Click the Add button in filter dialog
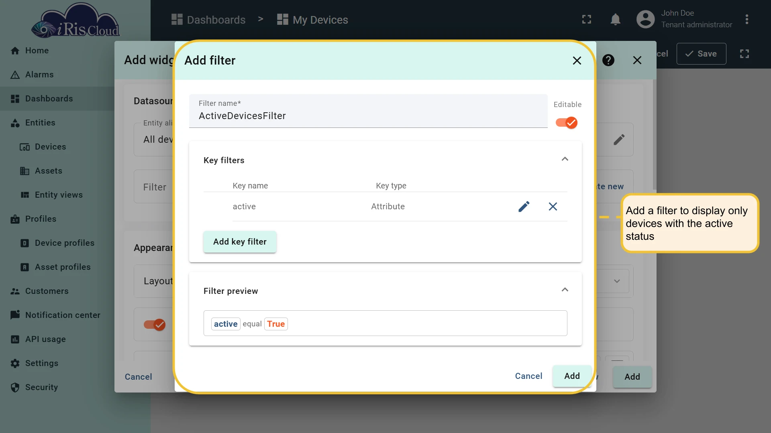 tap(572, 376)
